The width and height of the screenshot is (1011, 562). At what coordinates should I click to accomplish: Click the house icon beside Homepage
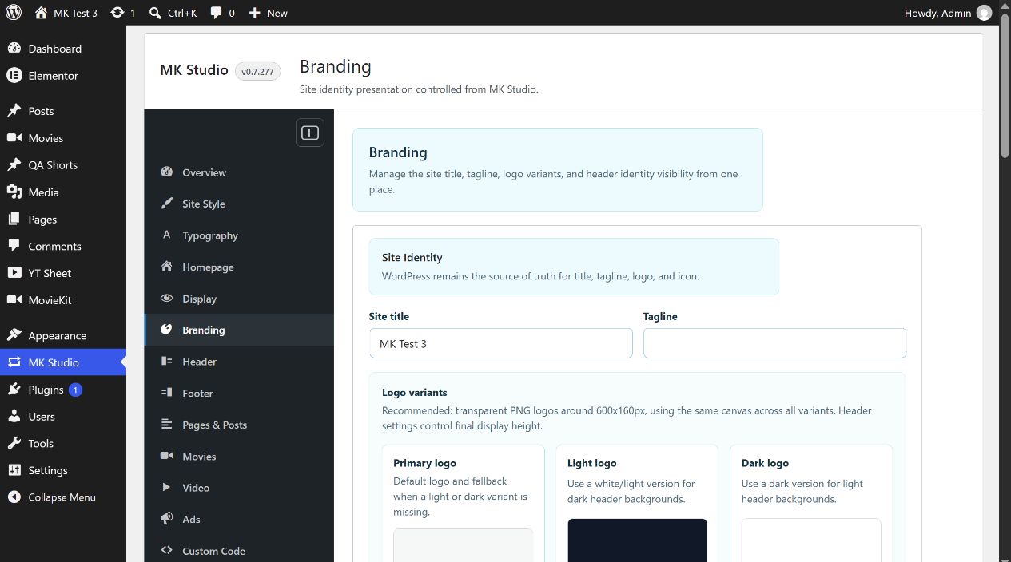tap(167, 267)
